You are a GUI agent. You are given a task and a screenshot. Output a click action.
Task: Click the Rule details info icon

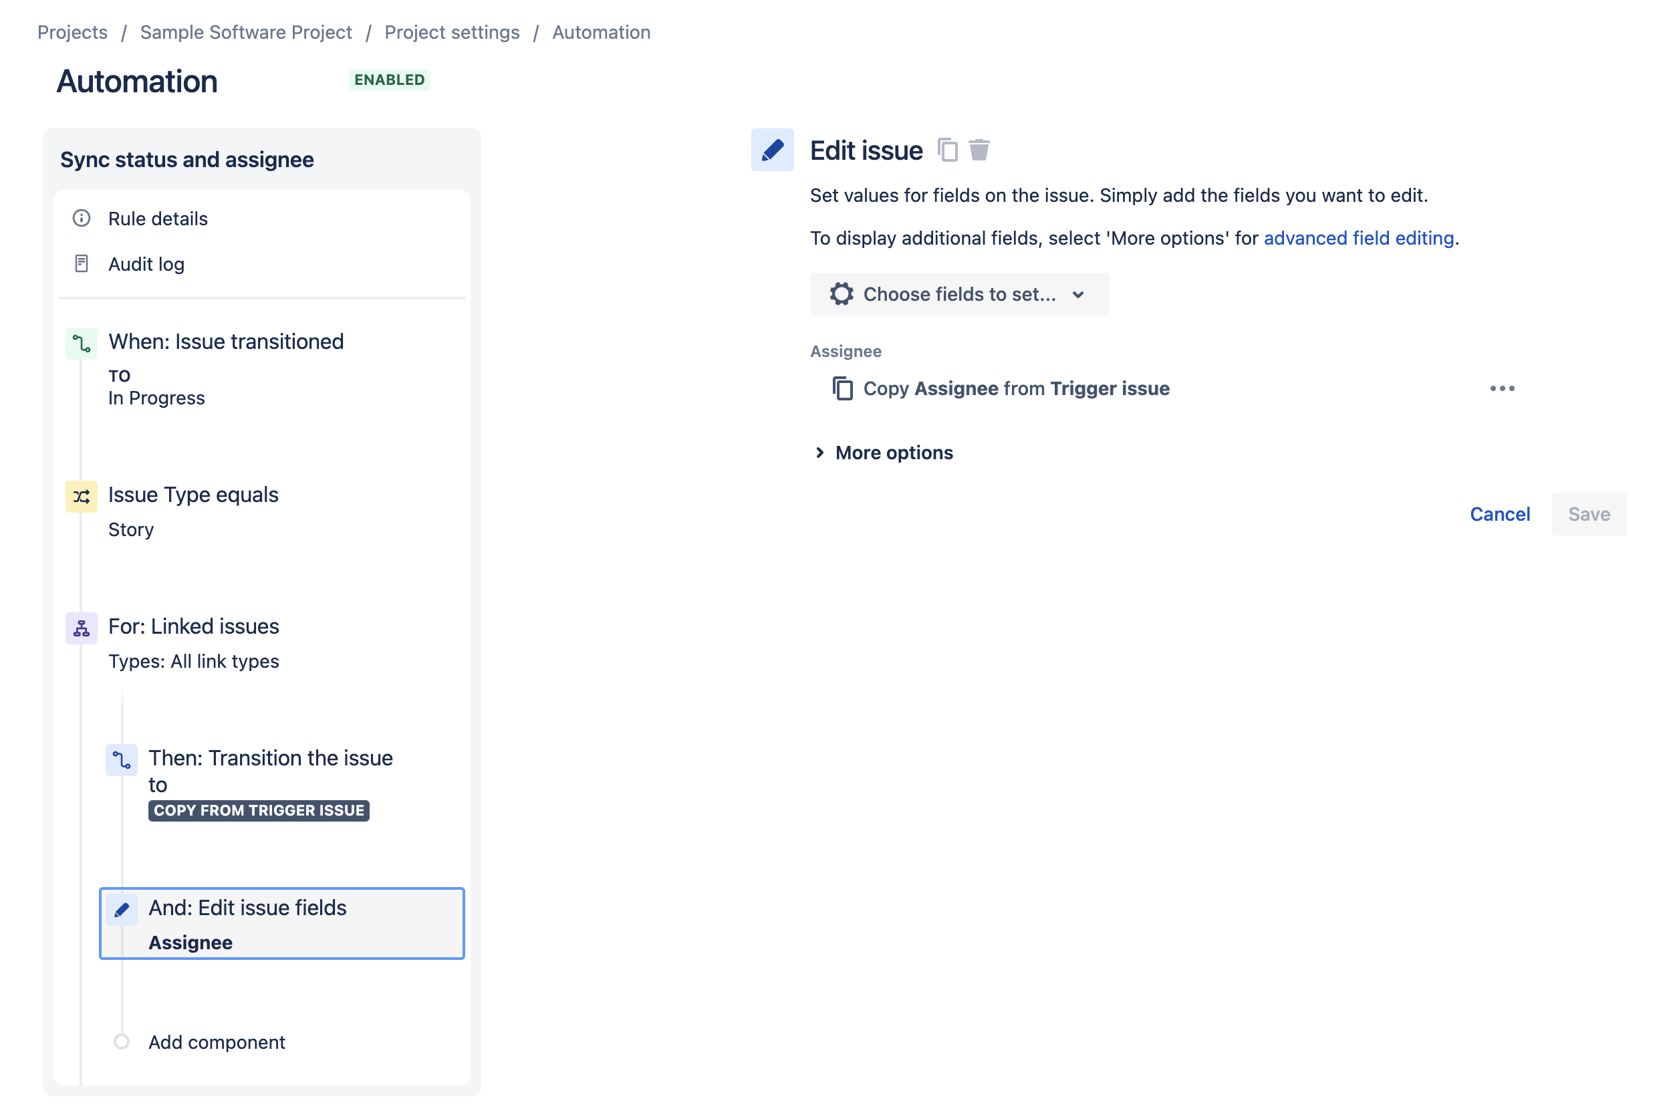click(x=82, y=218)
